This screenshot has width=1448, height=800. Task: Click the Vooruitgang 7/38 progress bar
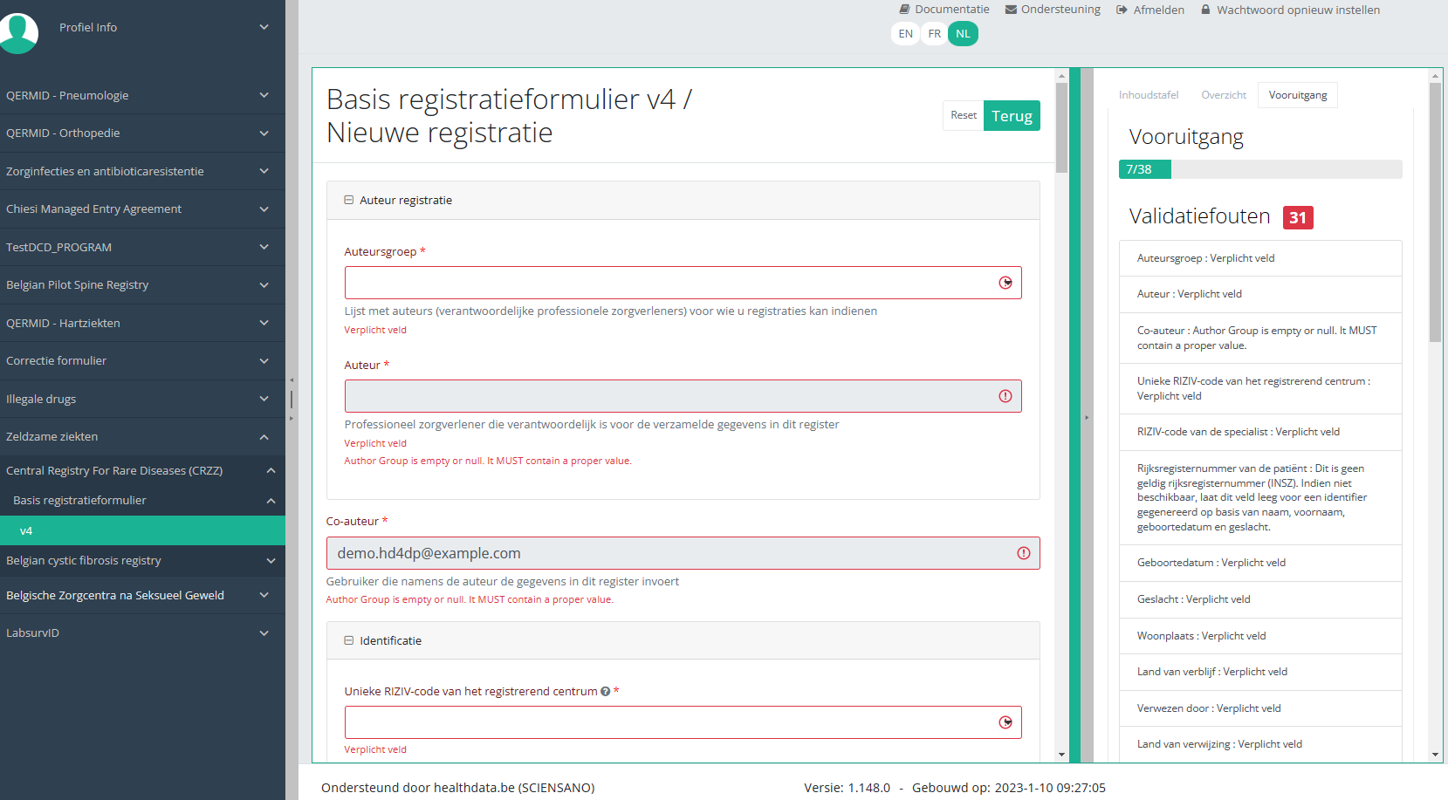(x=1259, y=169)
